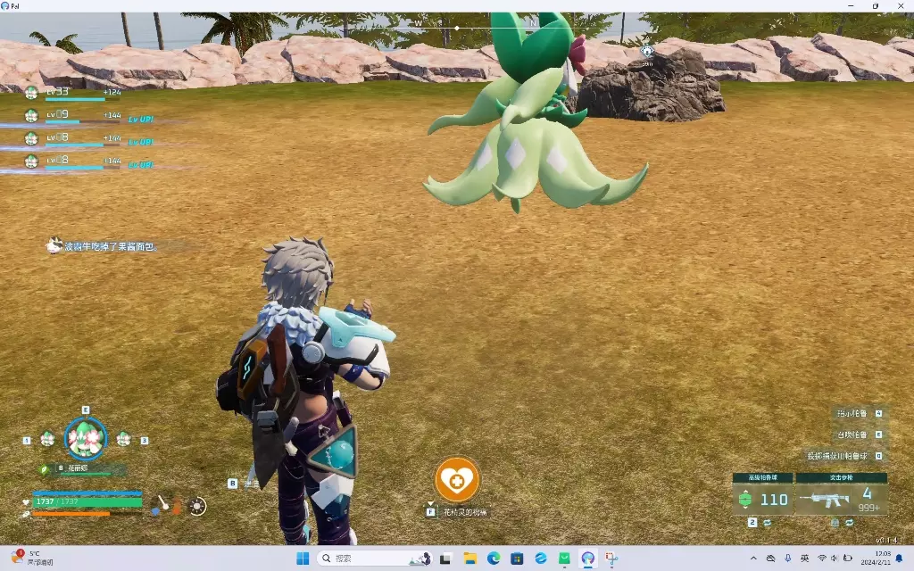
Task: Click the ammo count 4
Action: (x=867, y=492)
